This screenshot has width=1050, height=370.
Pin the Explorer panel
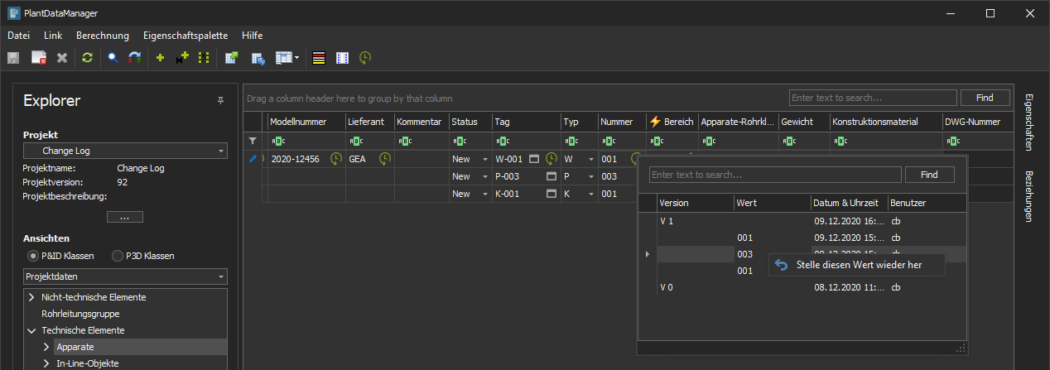click(220, 101)
